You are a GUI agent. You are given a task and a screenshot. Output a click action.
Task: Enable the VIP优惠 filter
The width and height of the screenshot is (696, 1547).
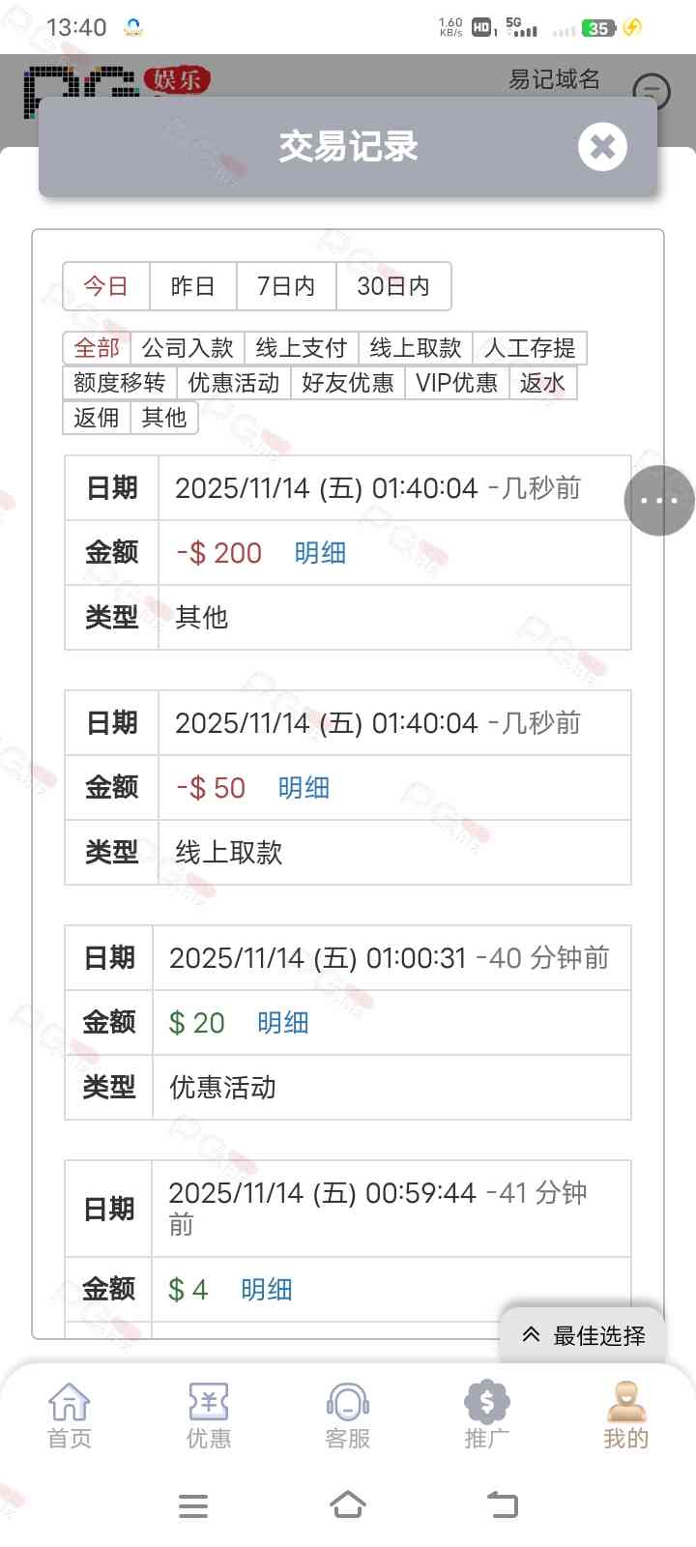(456, 383)
